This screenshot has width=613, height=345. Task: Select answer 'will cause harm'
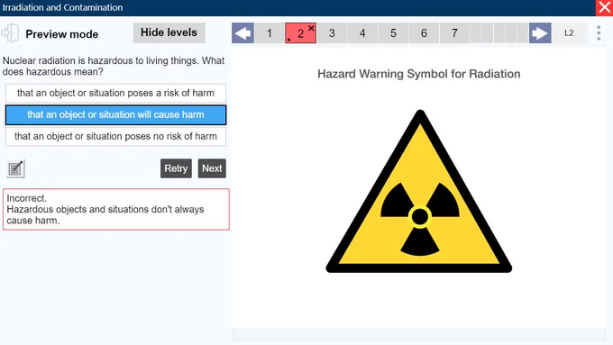pos(115,115)
